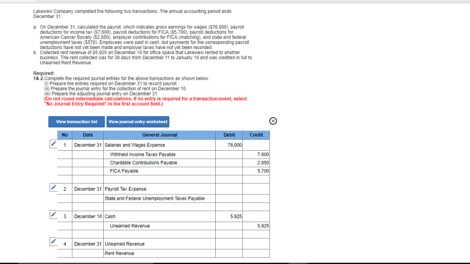Image resolution: width=470 pixels, height=264 pixels.
Task: Click the Payroll Tax Expense account cell
Action: (159, 189)
